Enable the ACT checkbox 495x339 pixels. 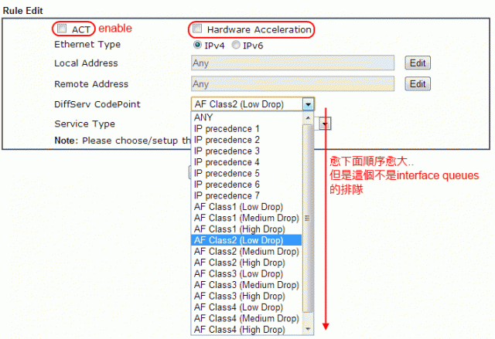pos(62,29)
